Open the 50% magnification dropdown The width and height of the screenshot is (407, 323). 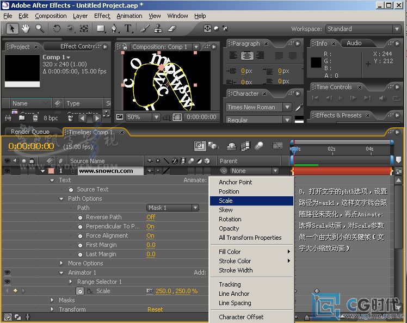tap(143, 117)
